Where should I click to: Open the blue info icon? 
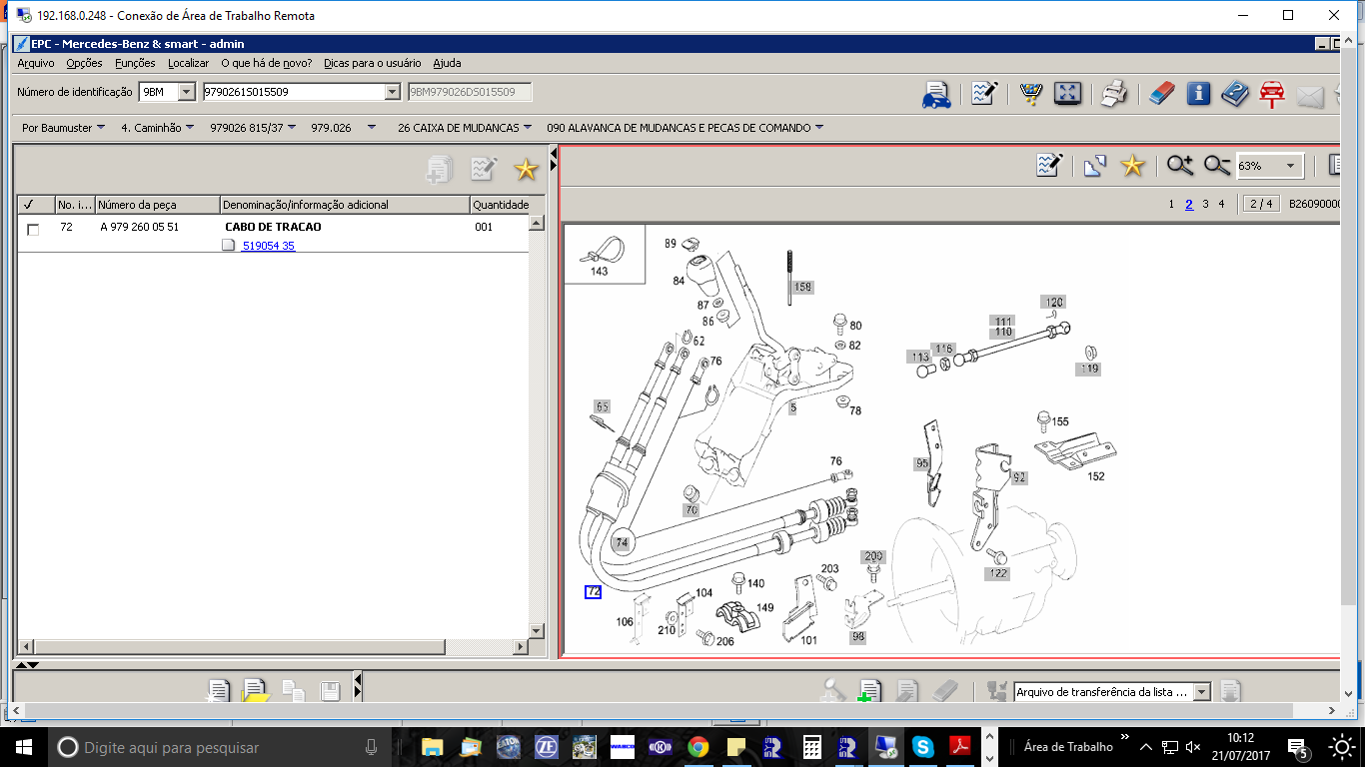tap(1198, 94)
